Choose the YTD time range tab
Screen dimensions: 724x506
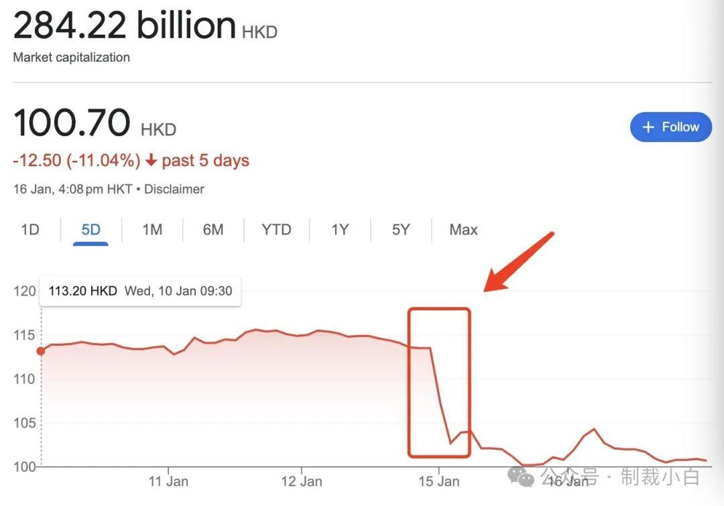coord(276,230)
